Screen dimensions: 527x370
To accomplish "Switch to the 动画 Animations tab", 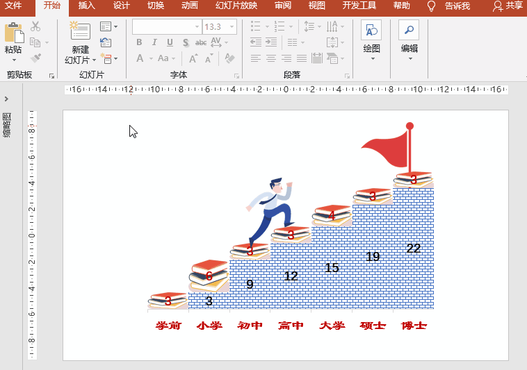I will (190, 6).
